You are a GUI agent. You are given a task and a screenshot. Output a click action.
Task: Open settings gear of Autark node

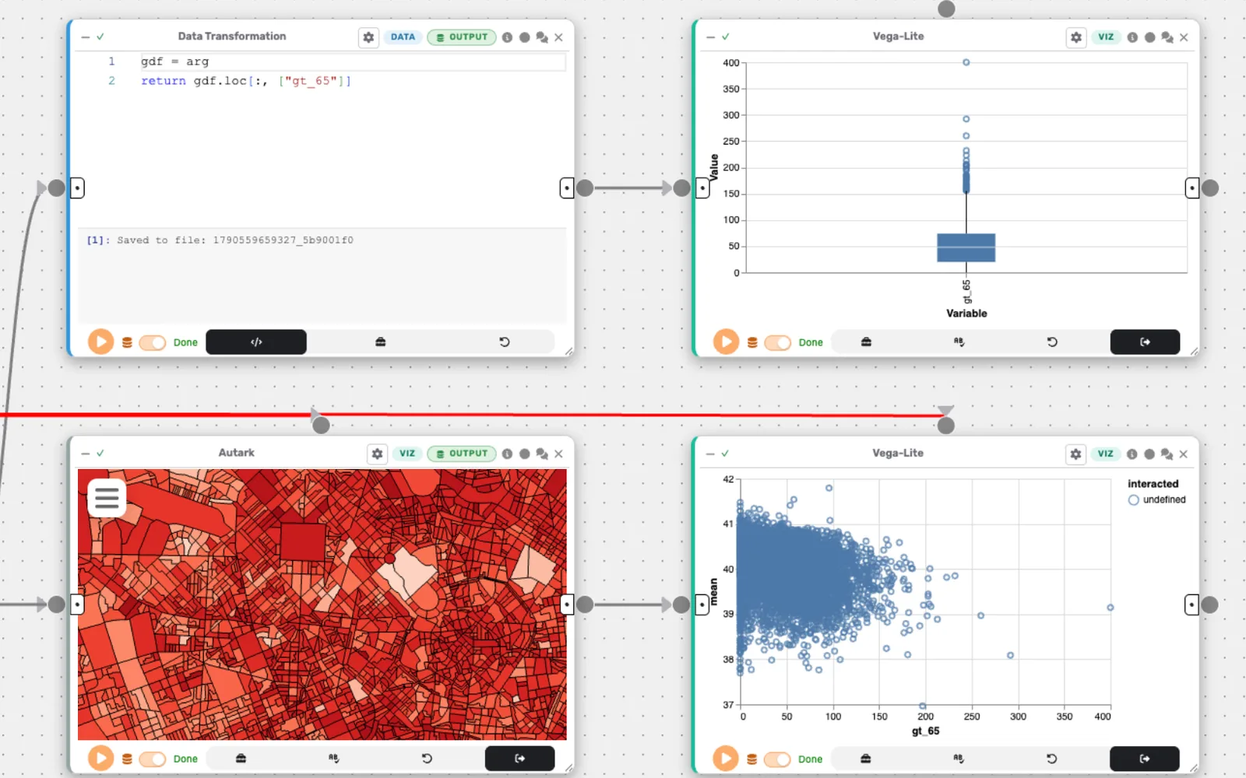[377, 454]
